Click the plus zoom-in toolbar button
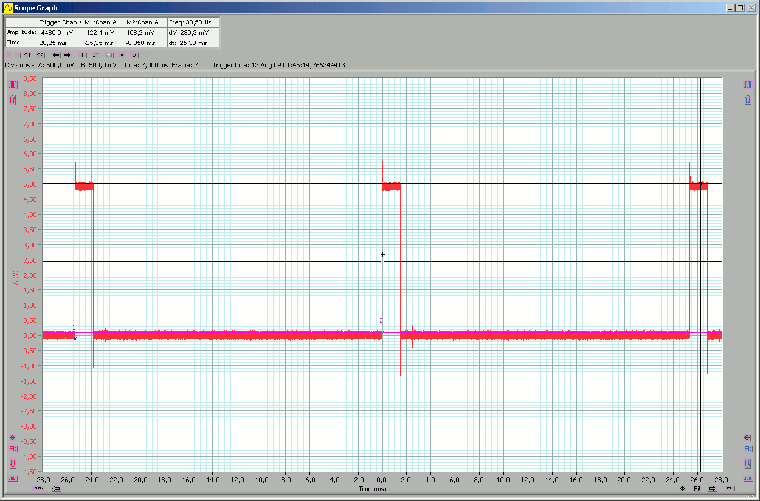This screenshot has width=760, height=501. [9, 55]
